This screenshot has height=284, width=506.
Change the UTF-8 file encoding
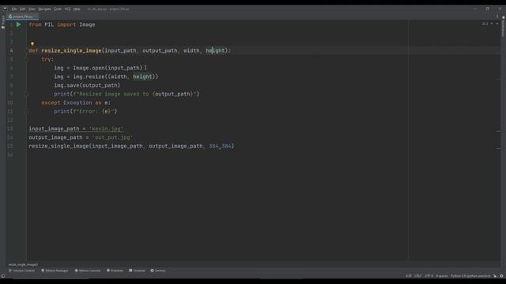point(429,276)
